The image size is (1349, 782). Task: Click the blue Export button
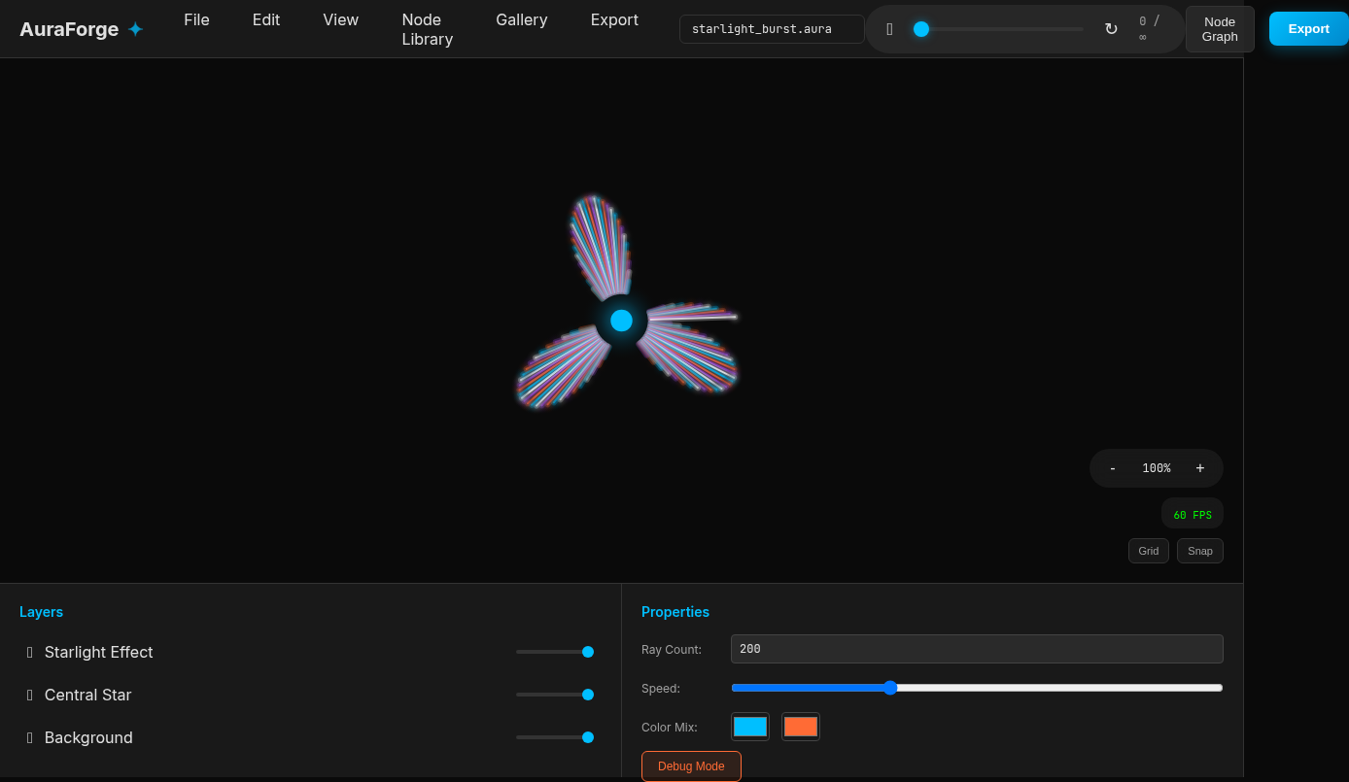click(1308, 28)
